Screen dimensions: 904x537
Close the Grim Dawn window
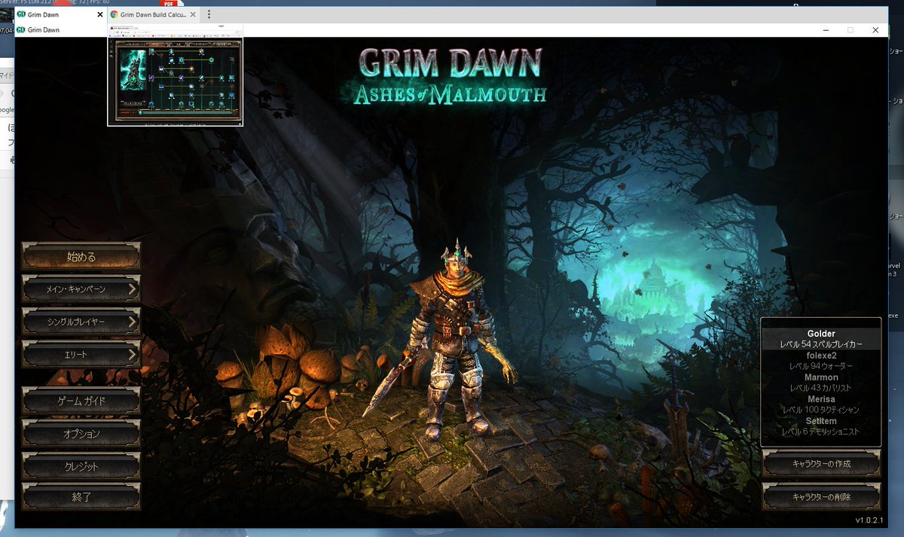pos(875,30)
